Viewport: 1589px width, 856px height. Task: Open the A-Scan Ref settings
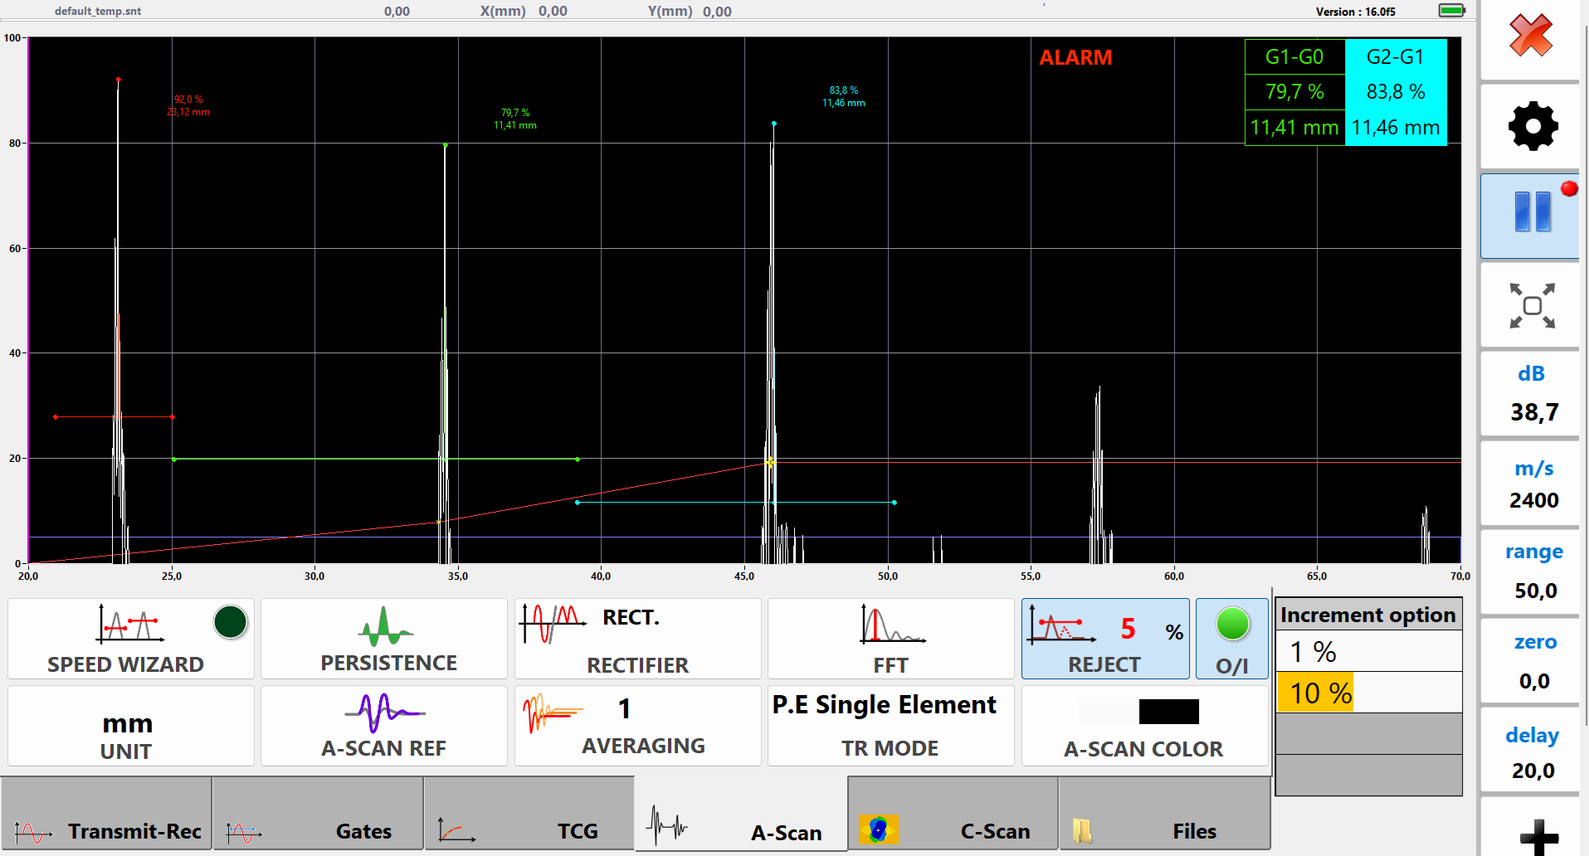383,725
